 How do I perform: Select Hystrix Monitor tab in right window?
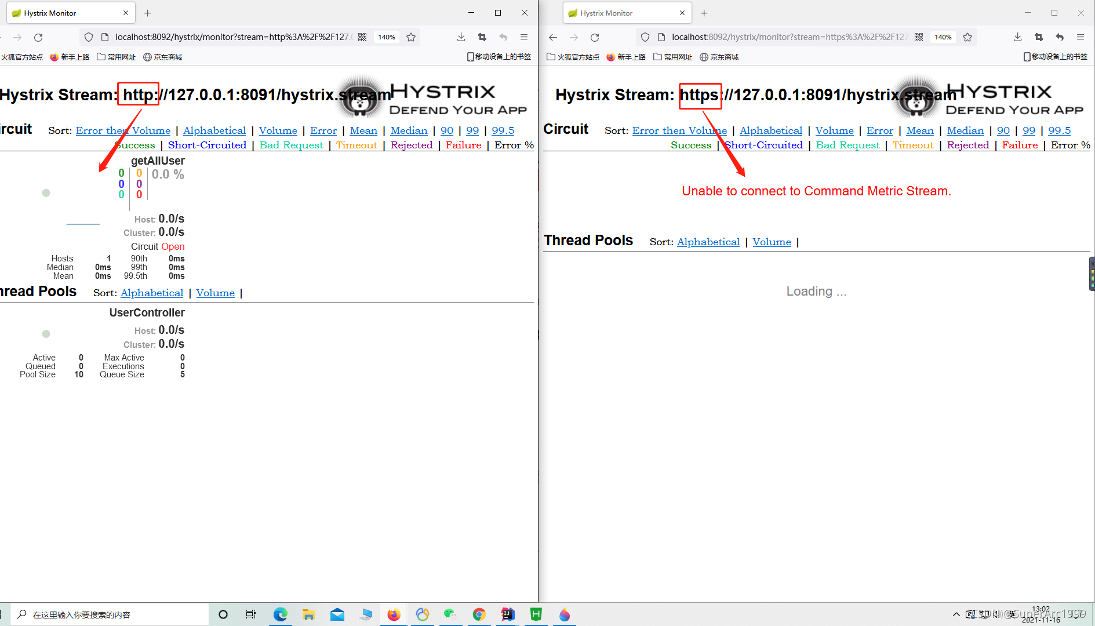click(x=627, y=13)
